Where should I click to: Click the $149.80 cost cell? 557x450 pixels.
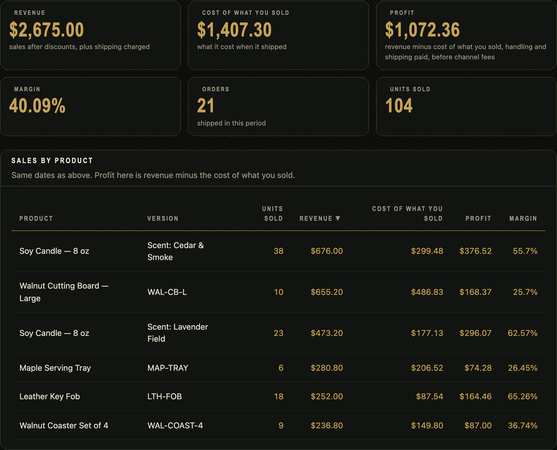[427, 425]
